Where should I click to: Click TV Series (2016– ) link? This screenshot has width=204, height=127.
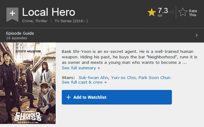point(71,21)
